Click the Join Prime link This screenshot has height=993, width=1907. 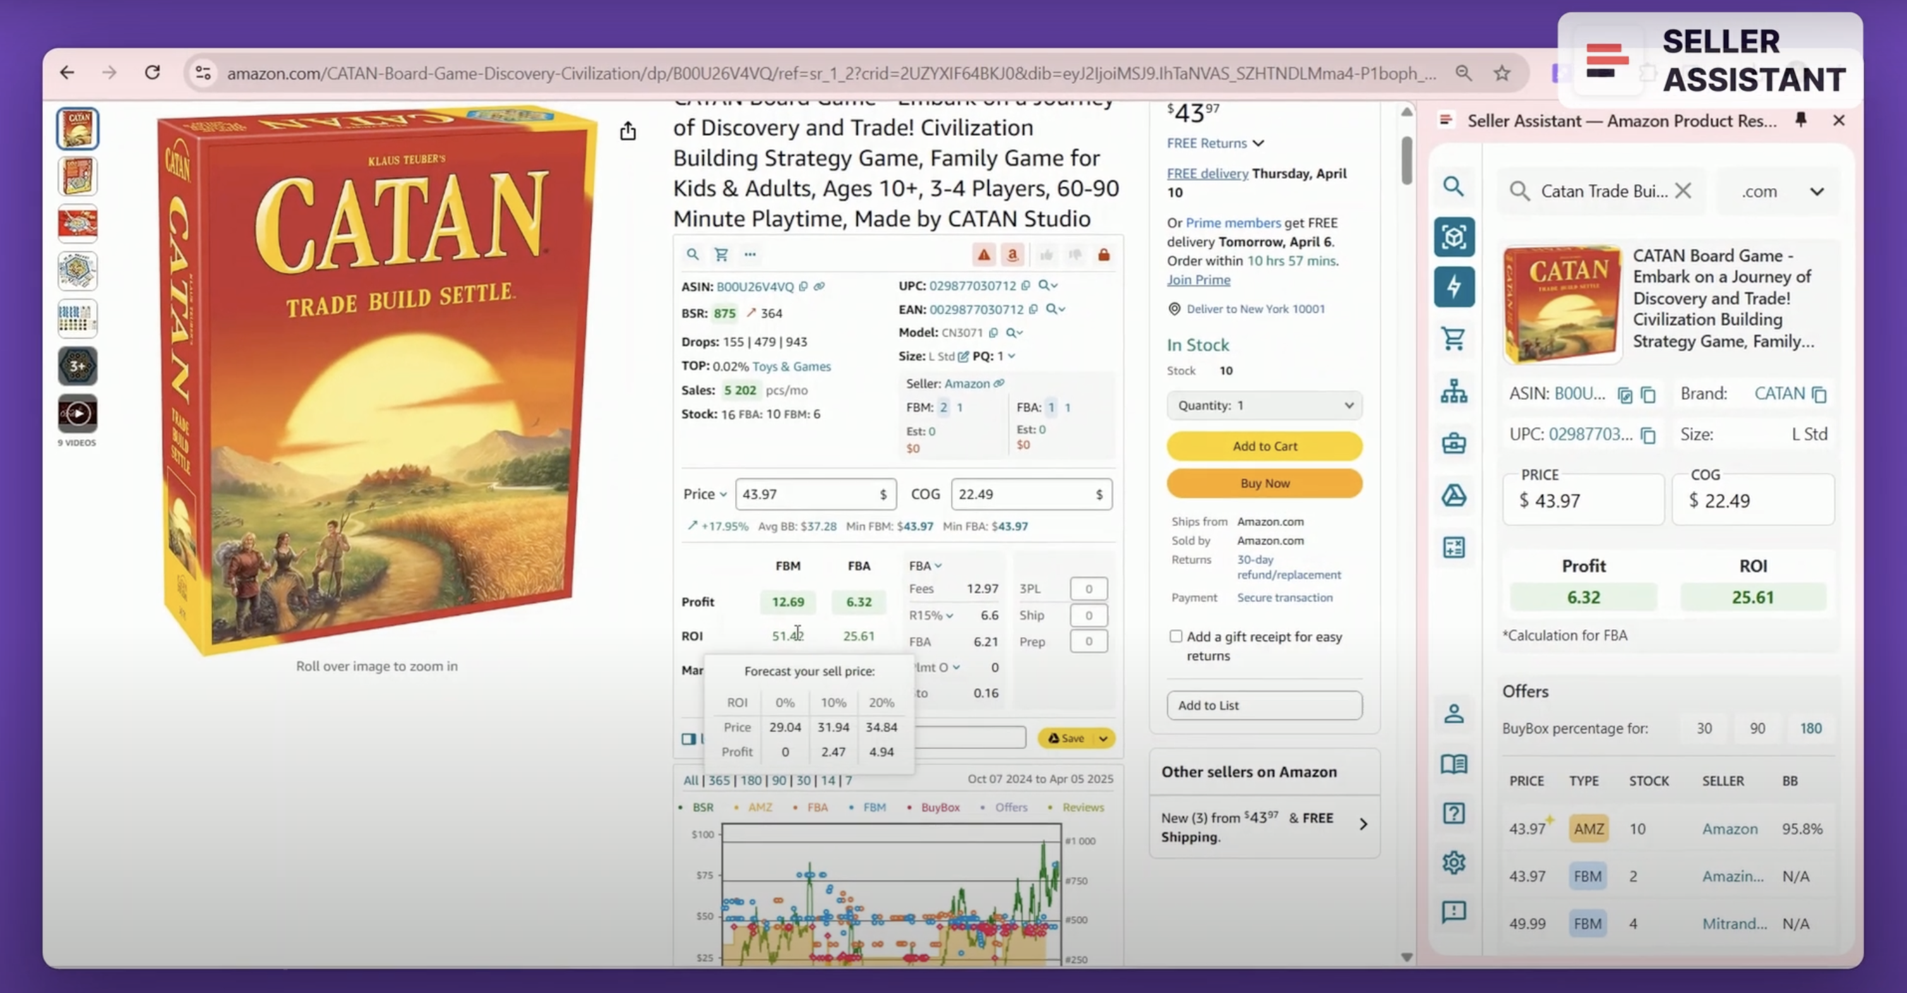tap(1198, 280)
